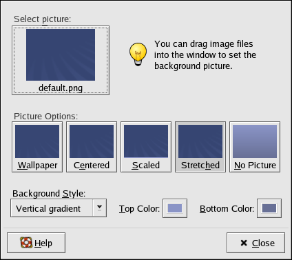
Task: Expand the Background Style dropdown arrow
Action: coord(99,208)
